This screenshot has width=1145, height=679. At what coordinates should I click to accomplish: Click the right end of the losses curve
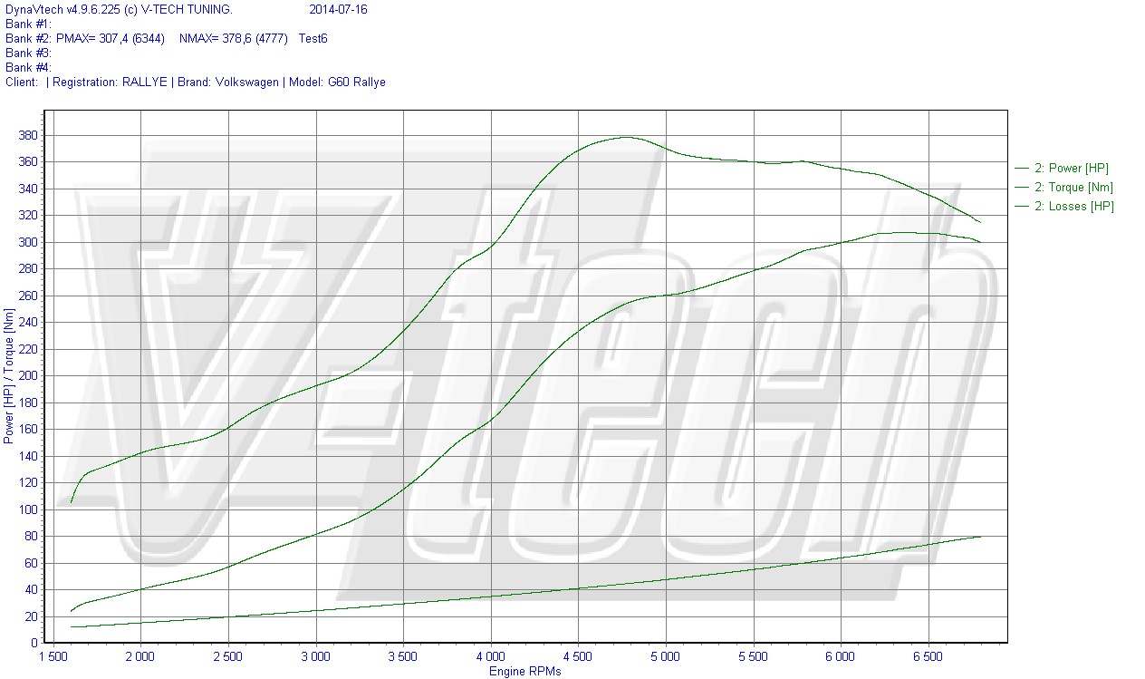coord(980,537)
